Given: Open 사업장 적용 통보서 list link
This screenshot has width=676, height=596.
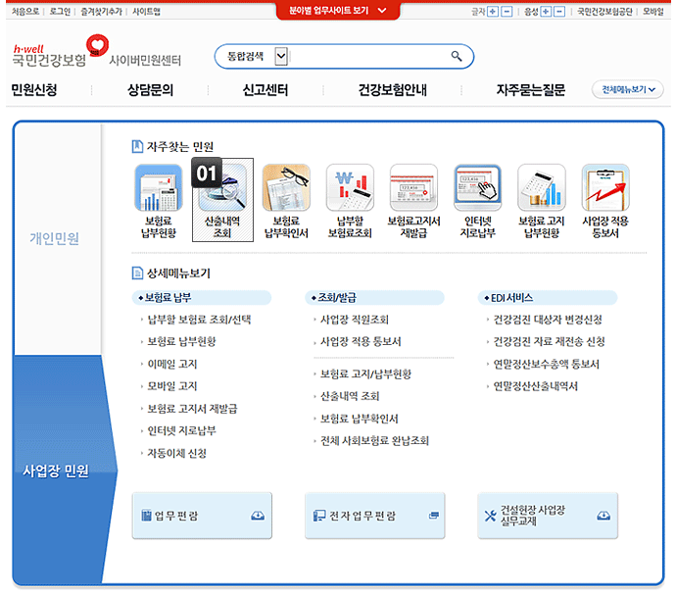Looking at the screenshot, I should tap(361, 341).
